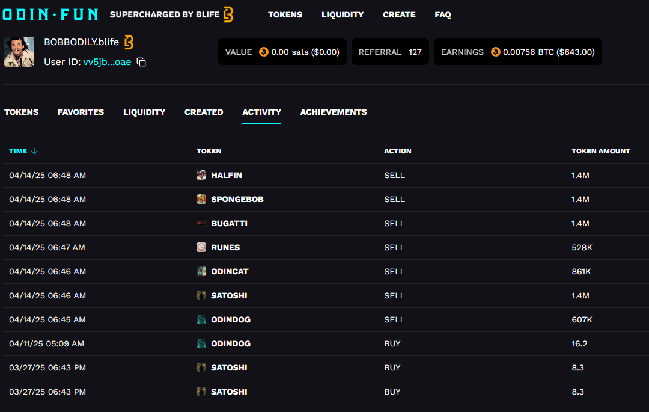Viewport: 649px width, 412px height.
Task: Sort activity by the TIME column arrow
Action: tap(34, 151)
